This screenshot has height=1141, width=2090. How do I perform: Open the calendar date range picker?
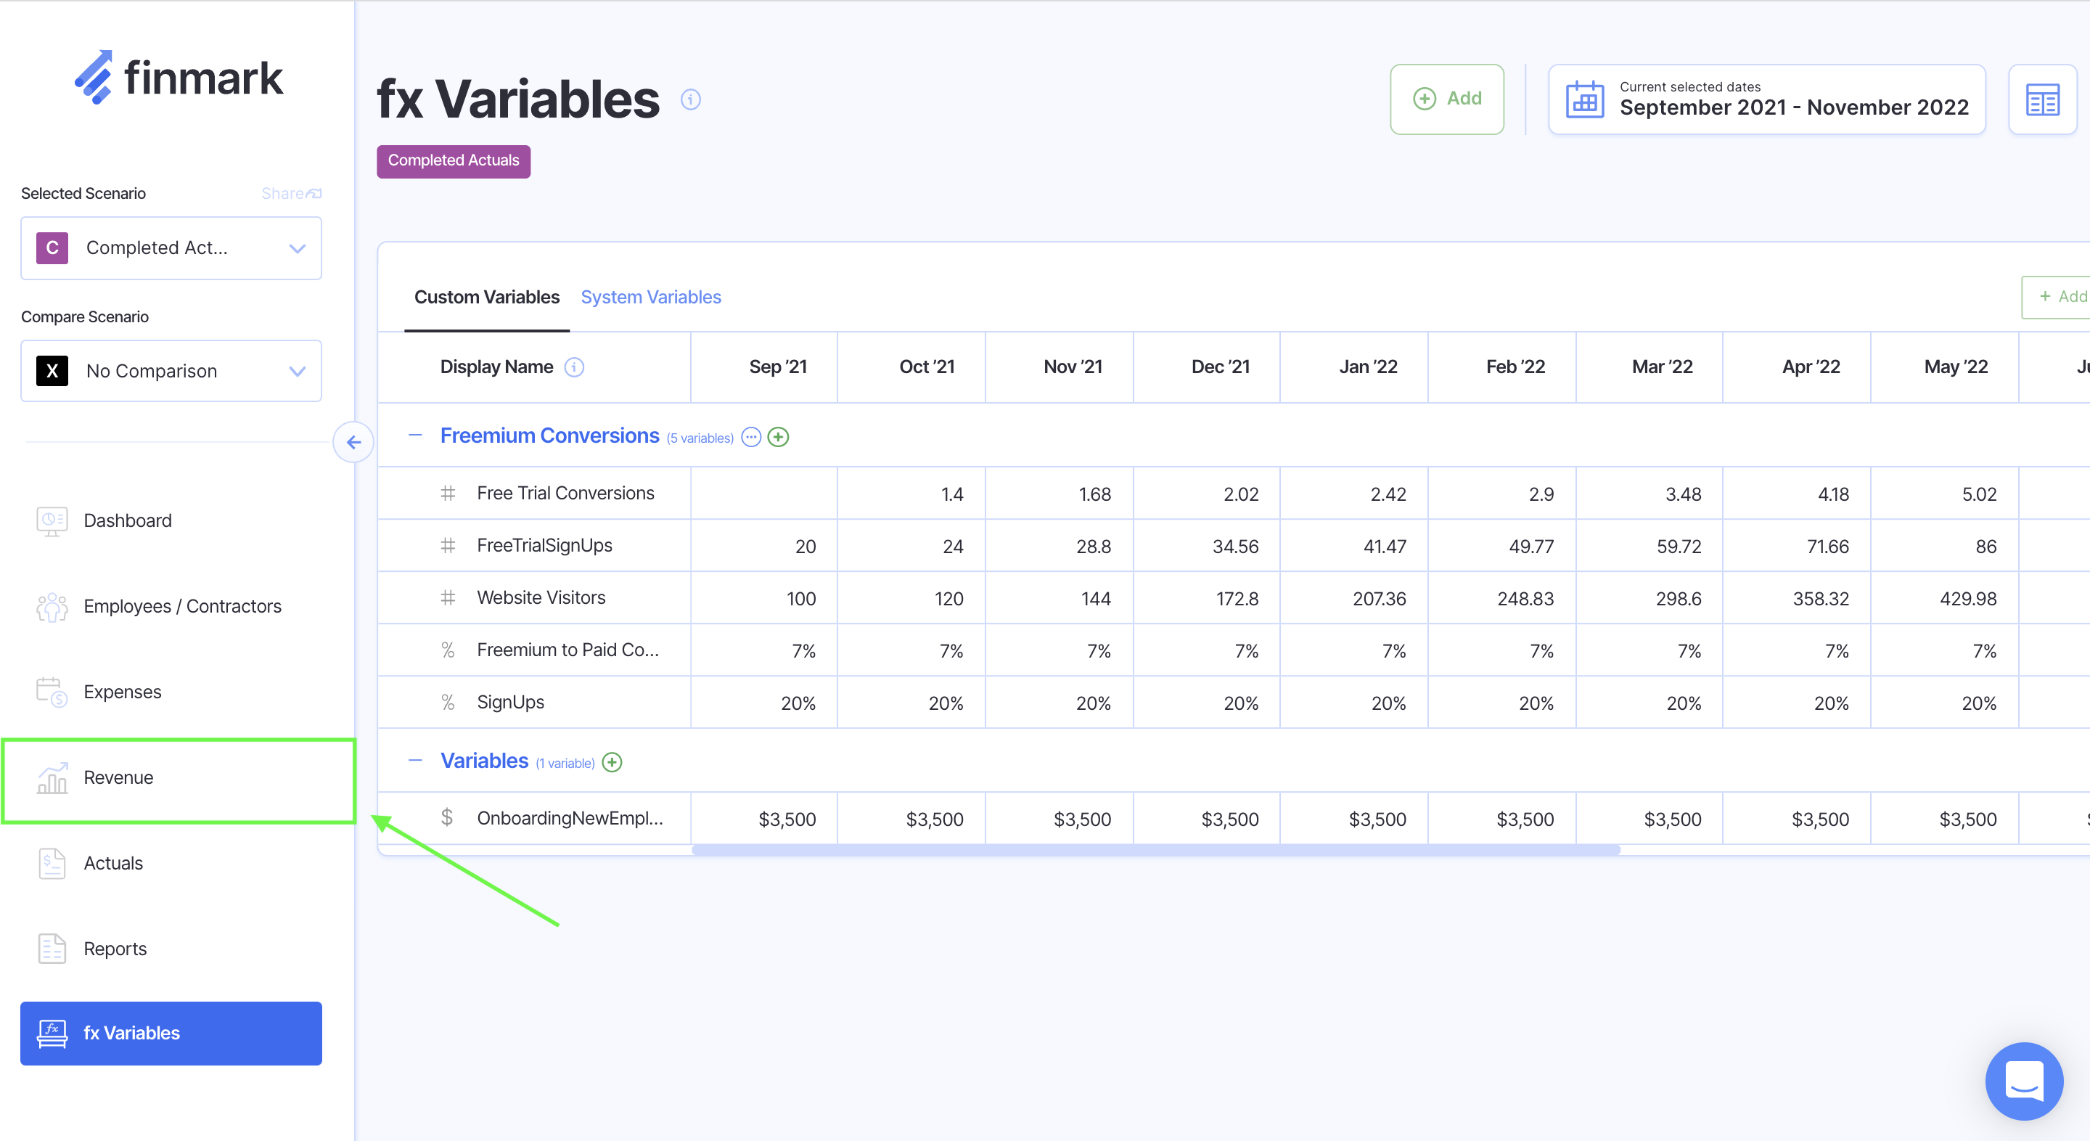1766,99
